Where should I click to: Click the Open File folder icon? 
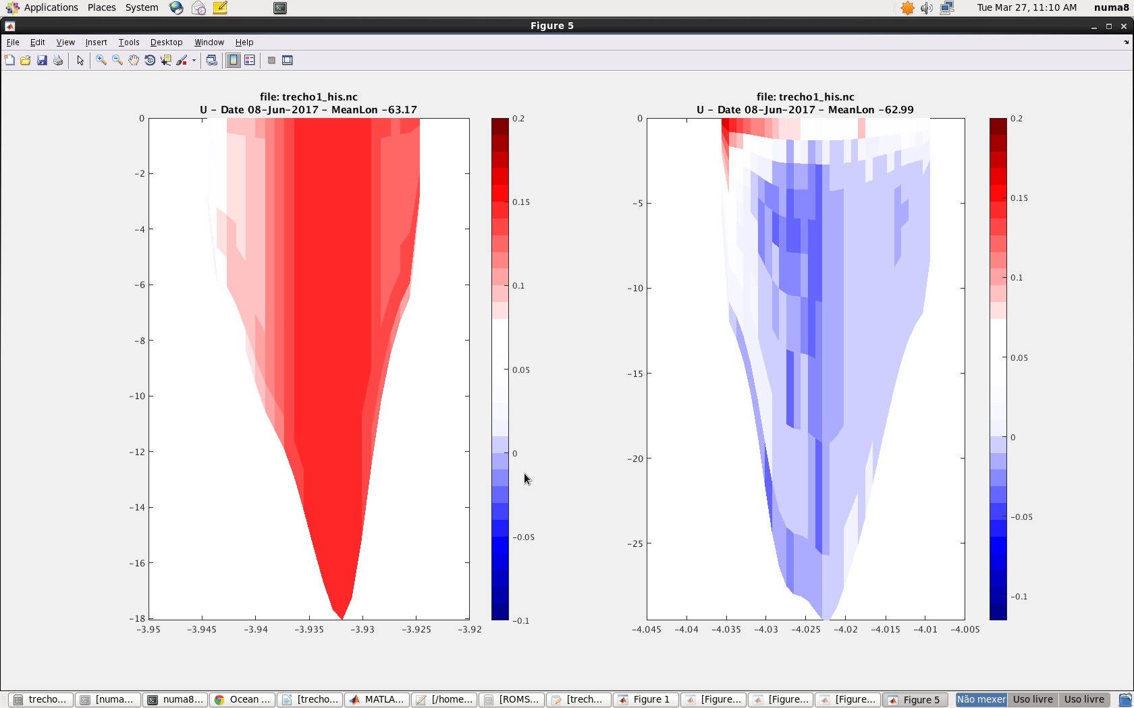26,61
